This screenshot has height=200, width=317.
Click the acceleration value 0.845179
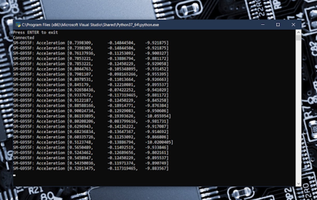point(79,85)
